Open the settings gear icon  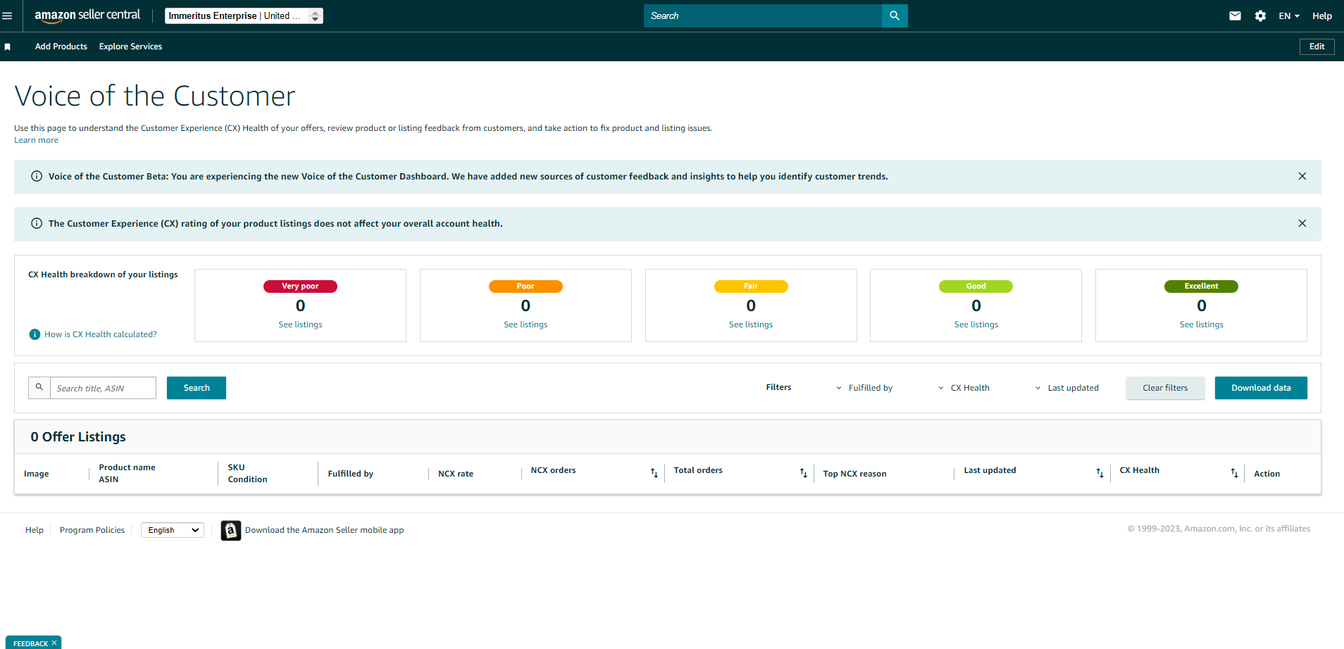1260,15
